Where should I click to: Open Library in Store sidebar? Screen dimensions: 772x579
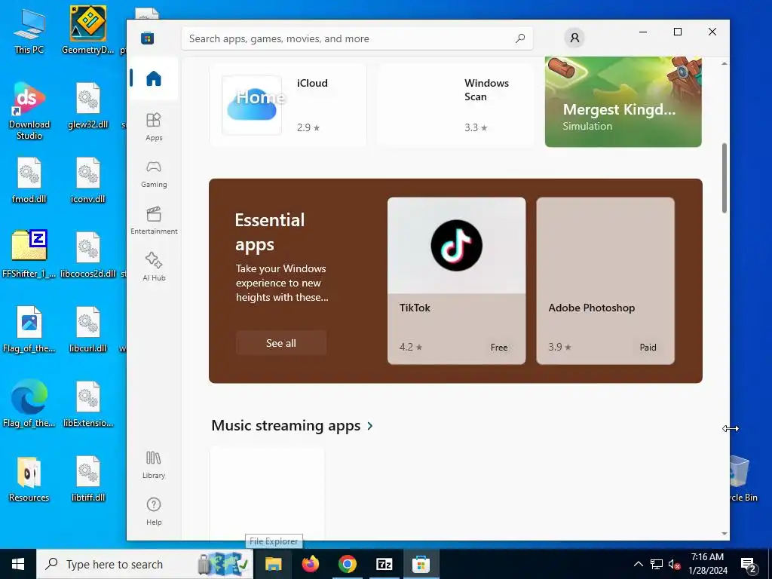154,464
